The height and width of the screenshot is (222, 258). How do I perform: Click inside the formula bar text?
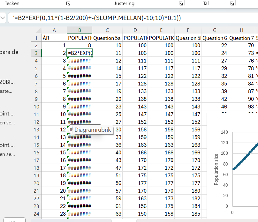(96, 18)
